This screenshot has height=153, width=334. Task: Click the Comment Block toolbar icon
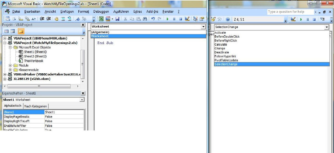pos(63,19)
